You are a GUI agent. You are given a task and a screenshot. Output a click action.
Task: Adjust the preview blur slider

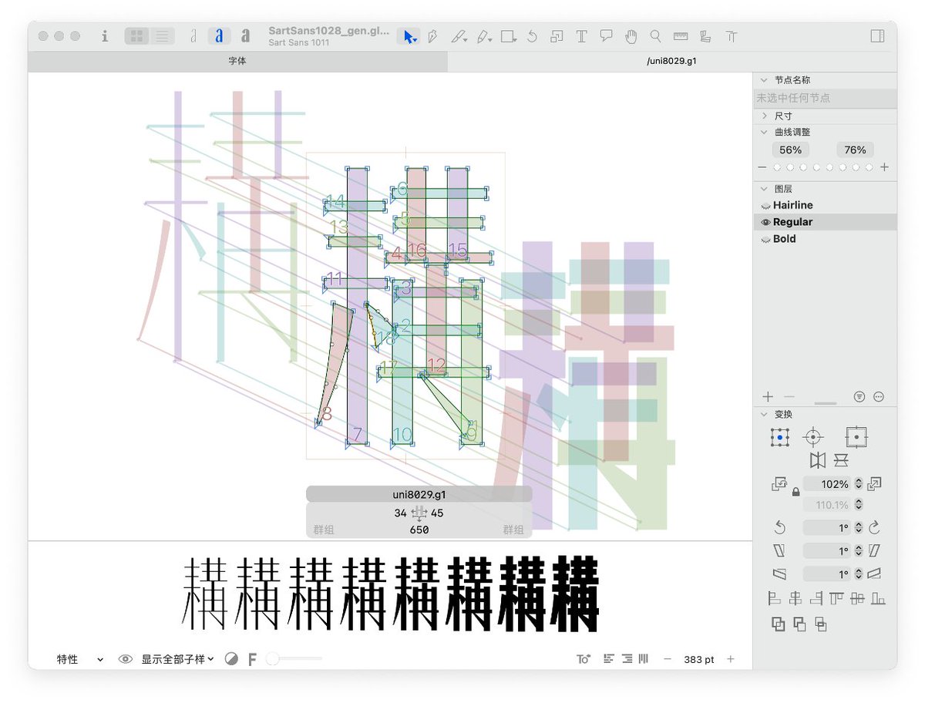294,659
